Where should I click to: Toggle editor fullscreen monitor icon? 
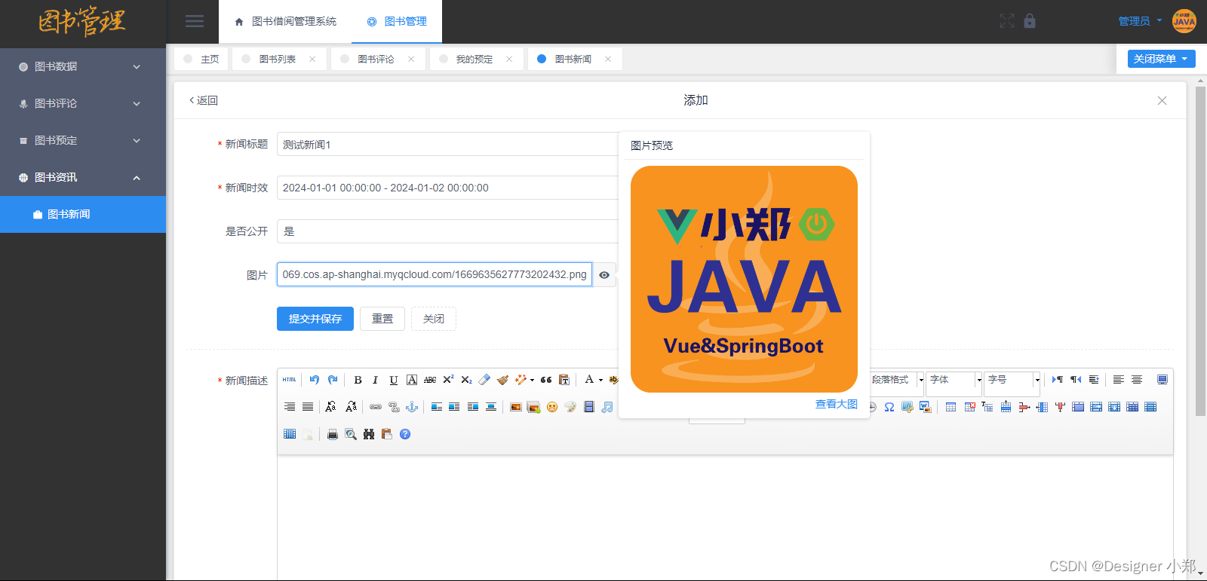coord(1162,380)
